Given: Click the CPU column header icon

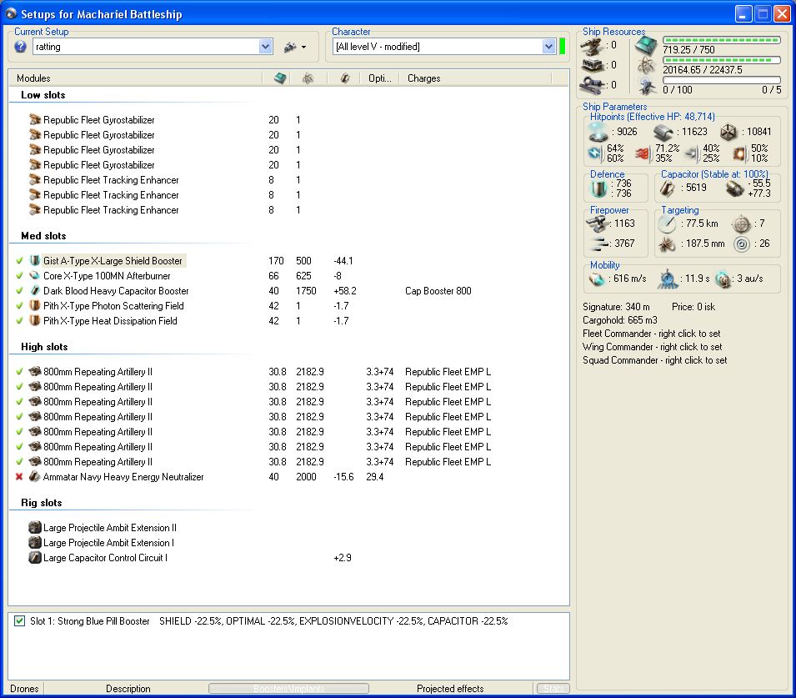Looking at the screenshot, I should 280,78.
